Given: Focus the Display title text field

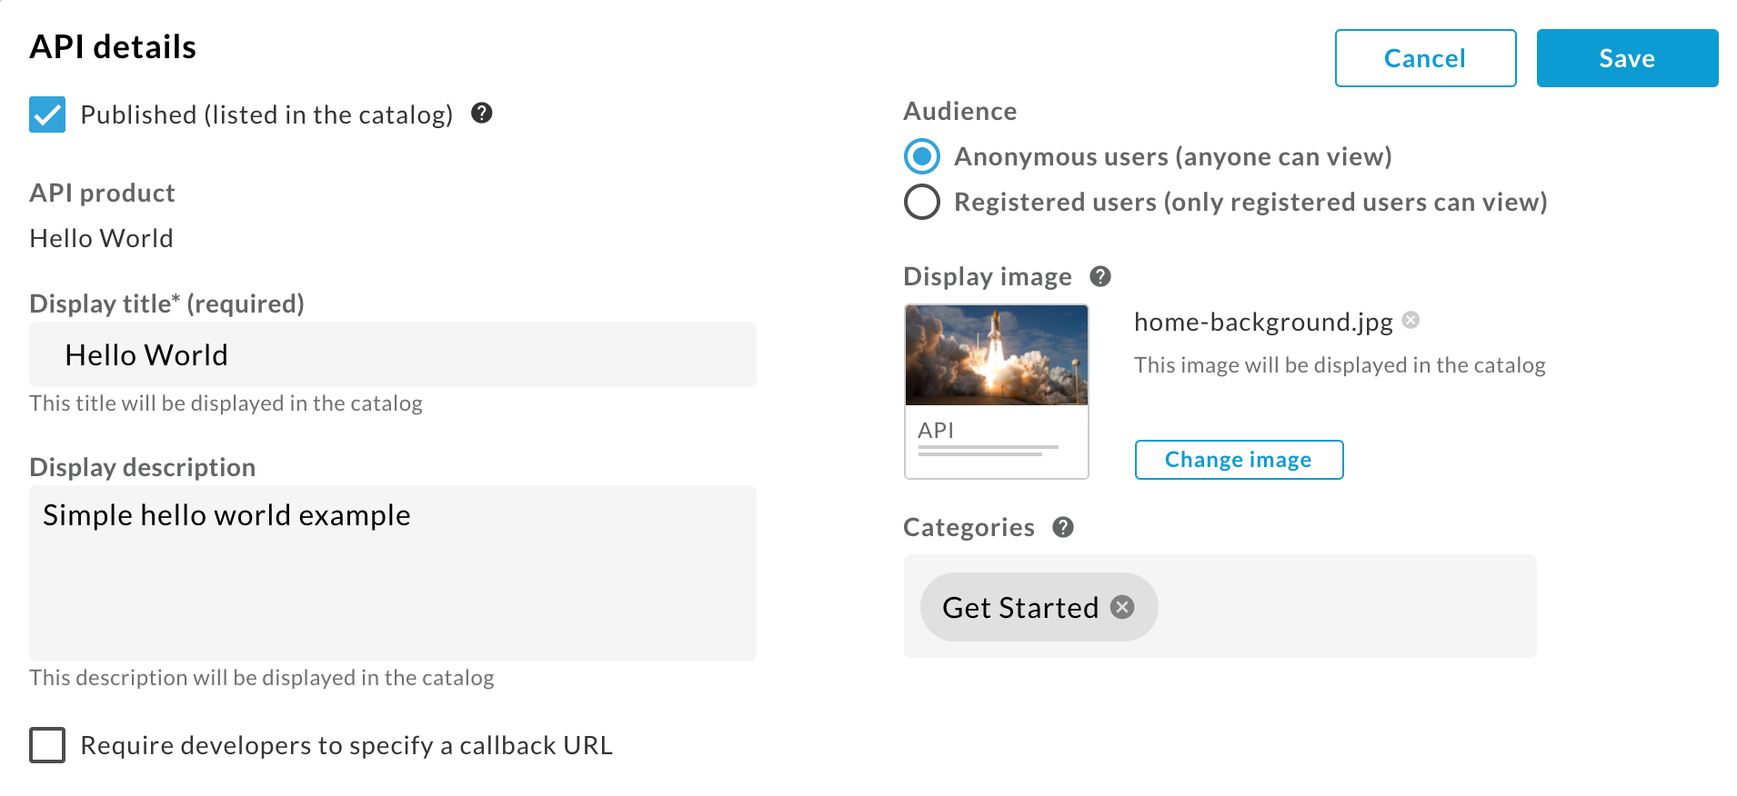Looking at the screenshot, I should (393, 354).
